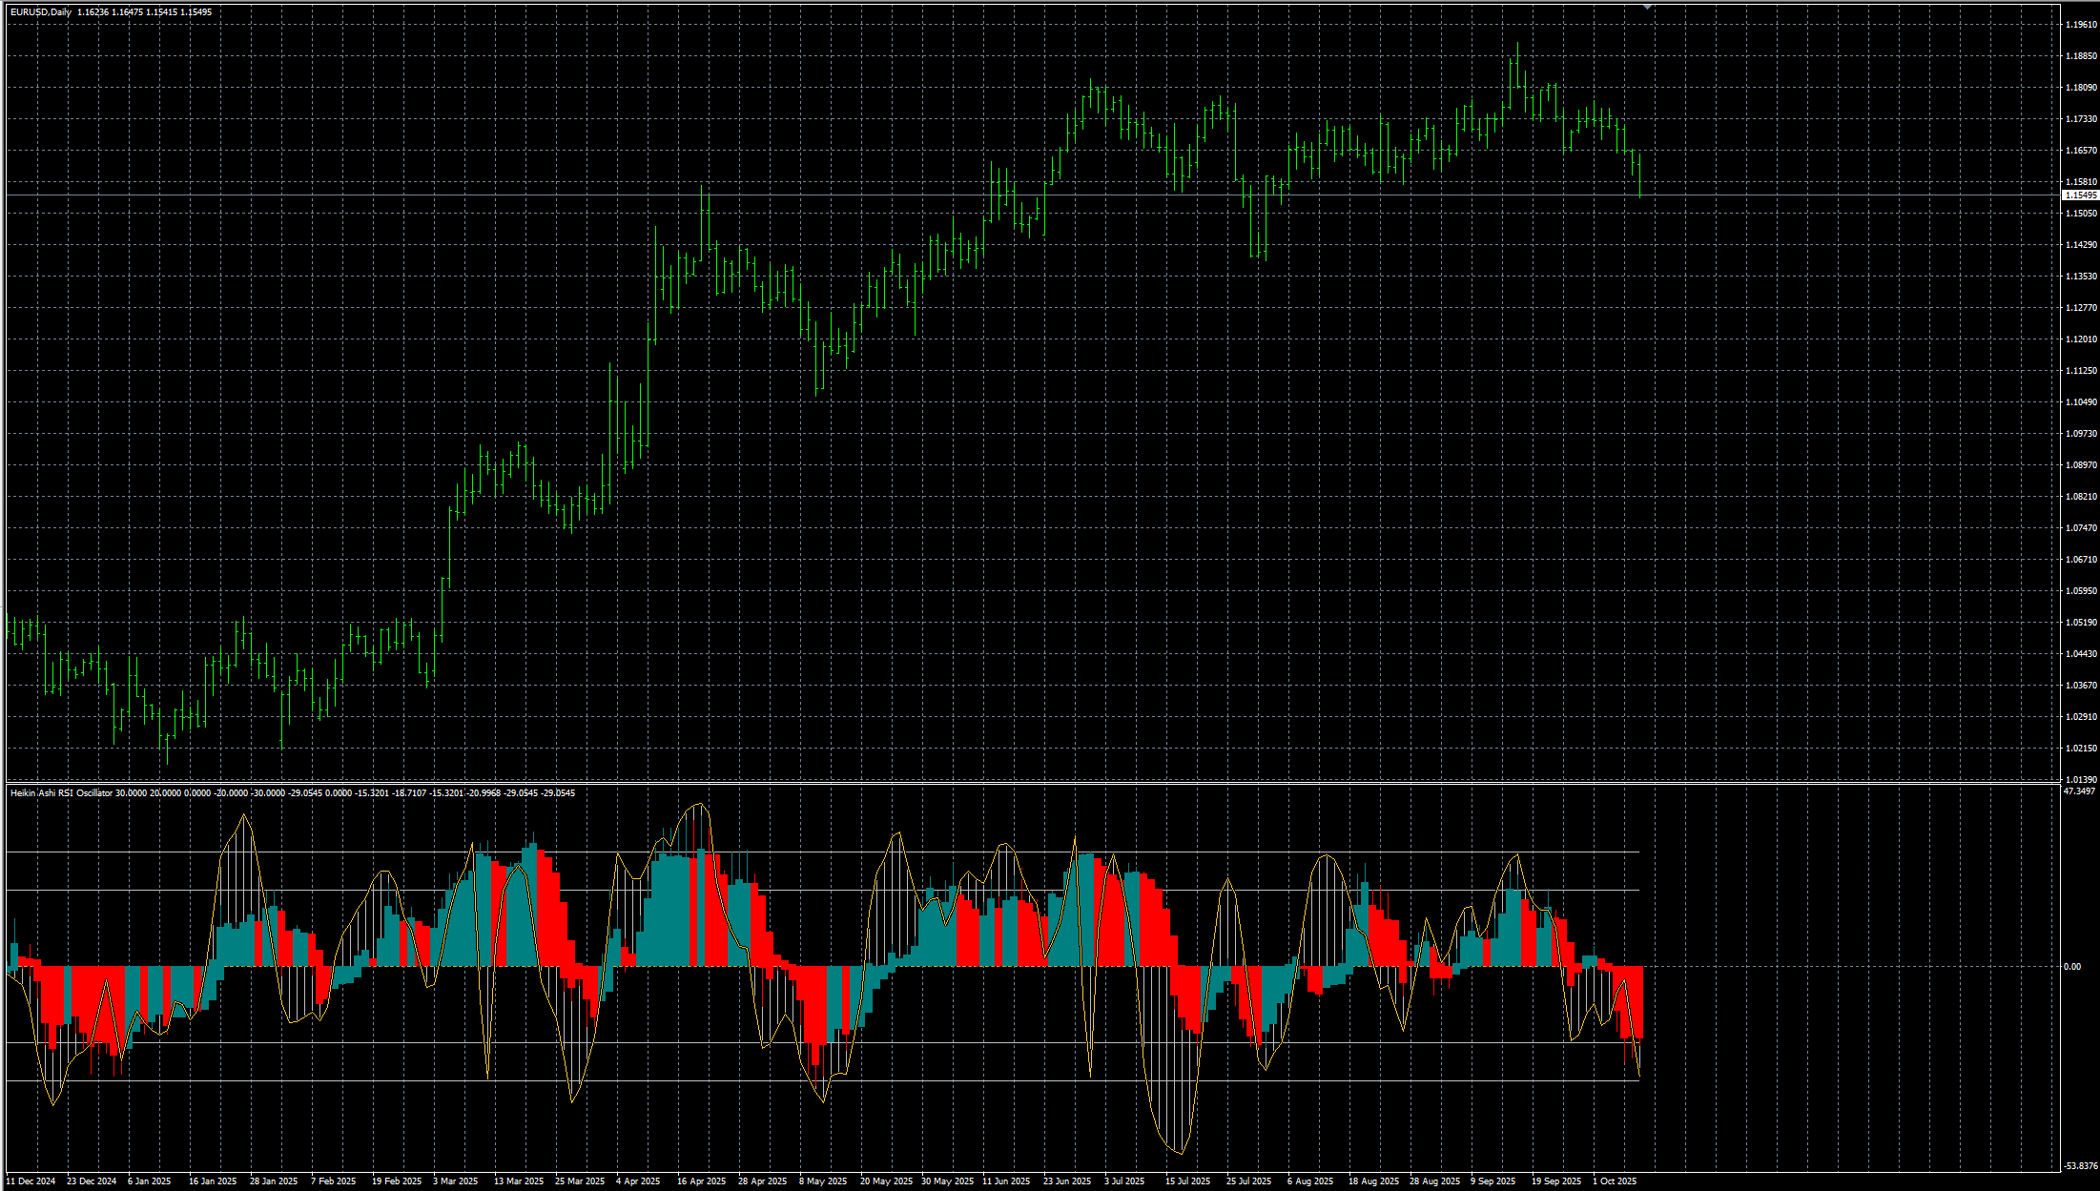Click the 1 Oct 2025 date label
The height and width of the screenshot is (1191, 2100).
[1615, 1181]
